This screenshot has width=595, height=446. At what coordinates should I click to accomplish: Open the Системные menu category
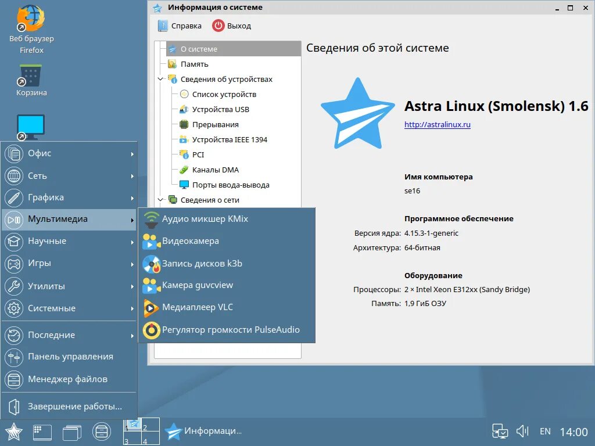pyautogui.click(x=69, y=308)
